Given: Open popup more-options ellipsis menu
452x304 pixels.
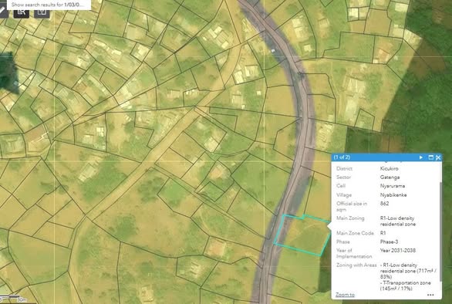Looking at the screenshot, I should click(x=430, y=295).
